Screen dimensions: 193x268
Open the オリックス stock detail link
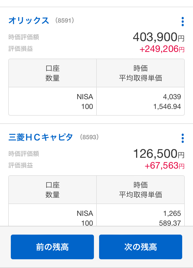pos(29,21)
